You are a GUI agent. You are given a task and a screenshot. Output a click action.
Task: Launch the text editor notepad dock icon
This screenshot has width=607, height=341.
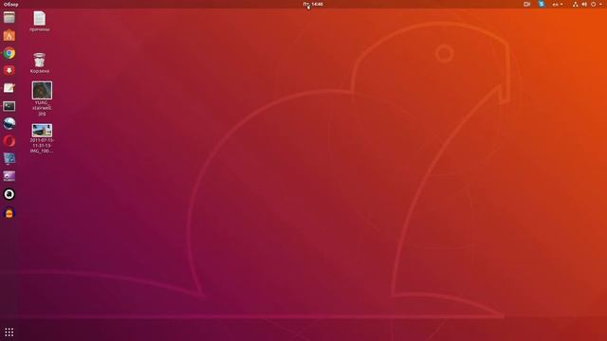[x=9, y=88]
